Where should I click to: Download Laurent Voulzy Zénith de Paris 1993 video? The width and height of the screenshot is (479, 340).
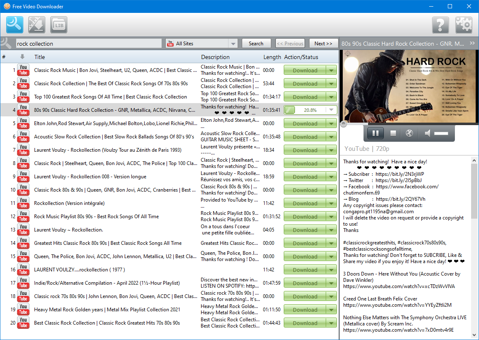[305, 150]
